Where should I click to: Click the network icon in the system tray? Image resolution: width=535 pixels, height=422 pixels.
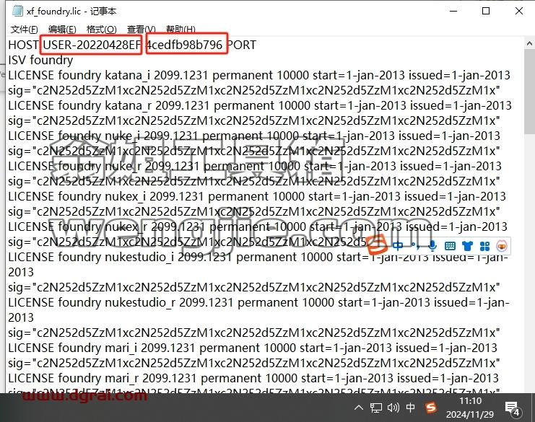376,408
